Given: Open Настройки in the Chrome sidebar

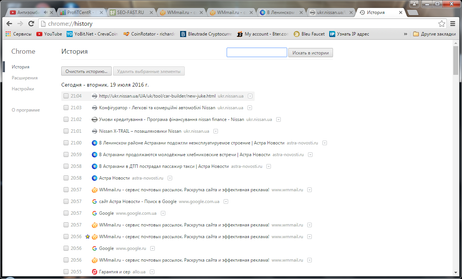Looking at the screenshot, I should (23, 89).
